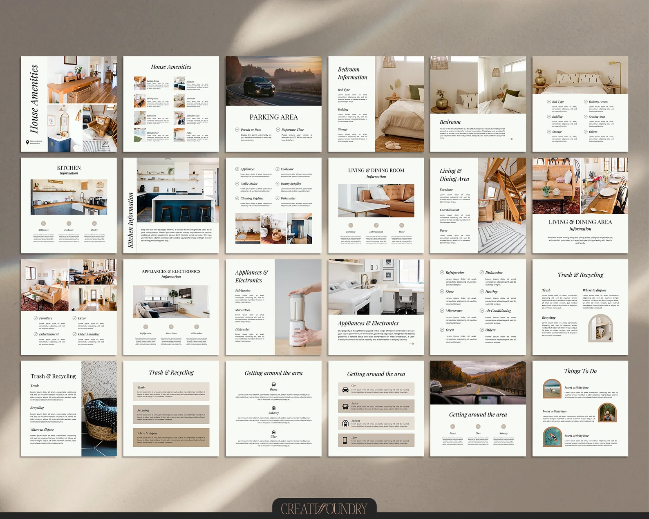Click the dark brown Where to dispose bar

(171, 437)
